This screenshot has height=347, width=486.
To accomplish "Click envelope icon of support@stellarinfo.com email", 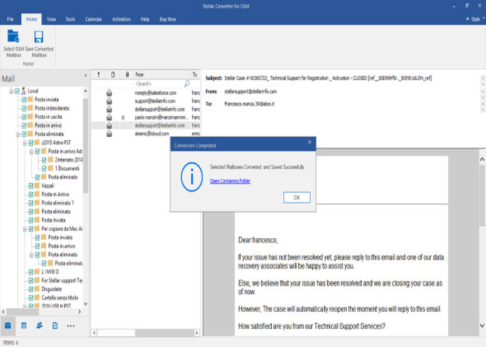I will point(109,101).
